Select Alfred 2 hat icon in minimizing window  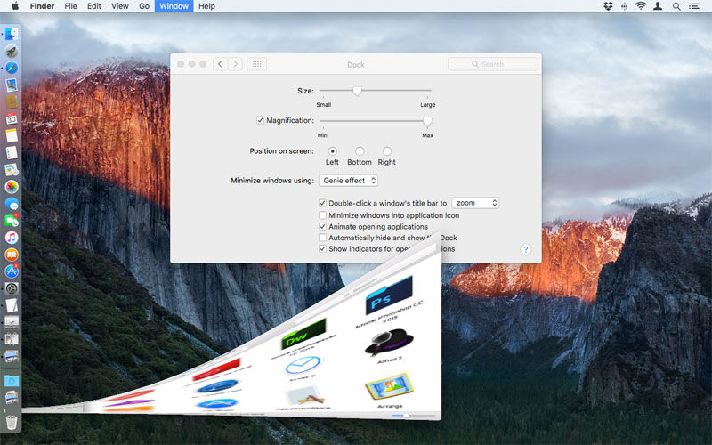tap(389, 342)
